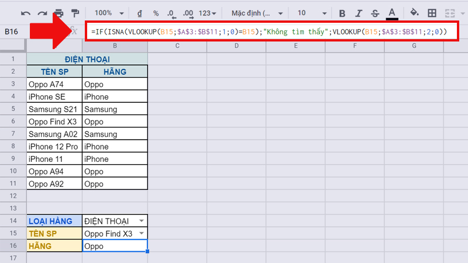
Task: Click column header C
Action: coord(177,46)
